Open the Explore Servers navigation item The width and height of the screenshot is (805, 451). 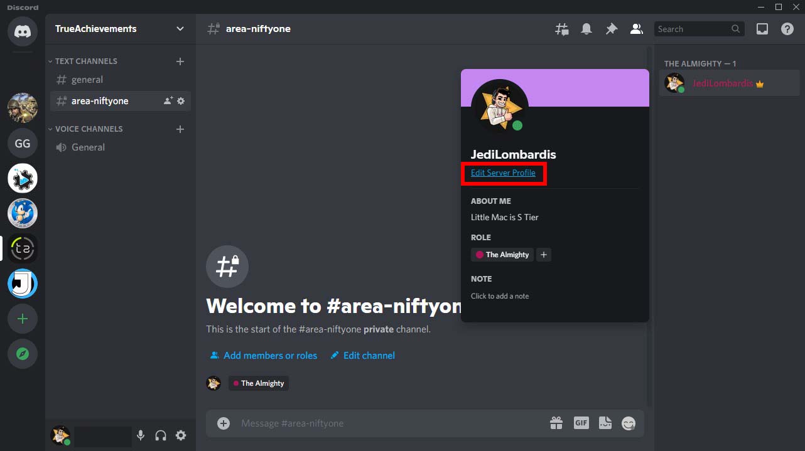(22, 354)
